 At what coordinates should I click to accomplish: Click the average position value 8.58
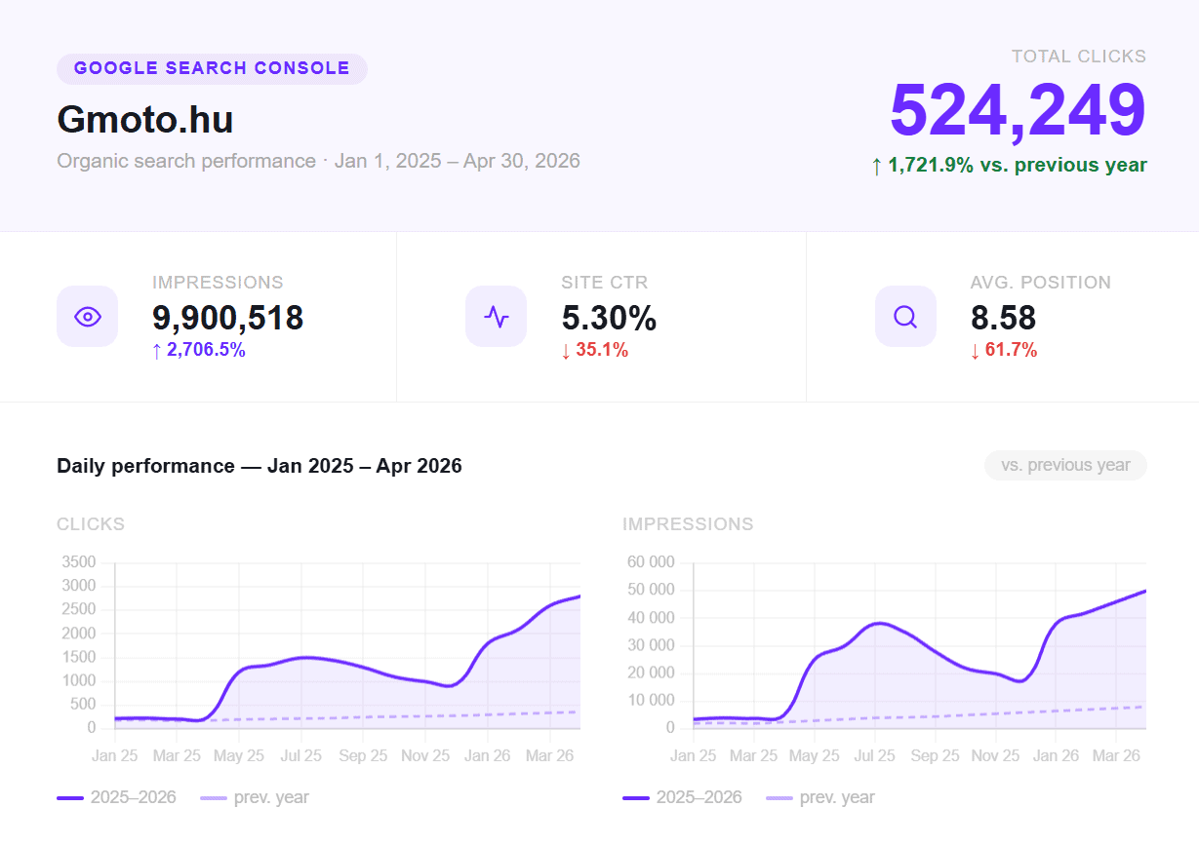pos(1003,318)
